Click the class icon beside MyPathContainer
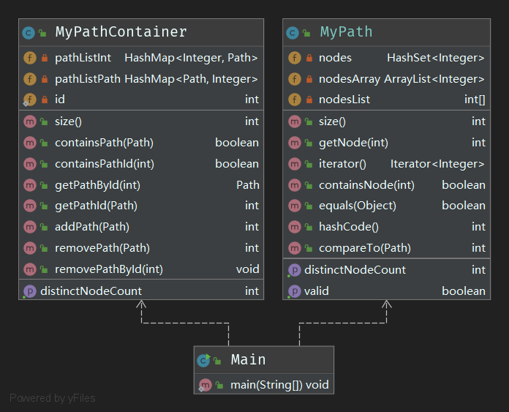This screenshot has width=509, height=412. click(29, 33)
